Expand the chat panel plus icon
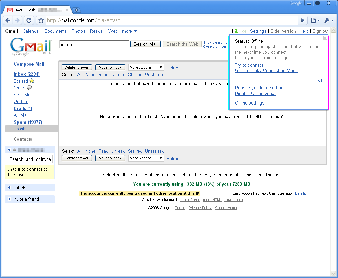 [x=9, y=150]
